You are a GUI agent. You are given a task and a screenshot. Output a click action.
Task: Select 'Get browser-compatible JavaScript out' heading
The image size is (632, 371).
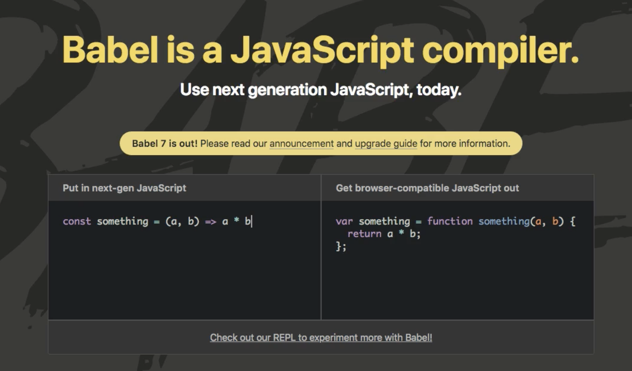tap(427, 188)
